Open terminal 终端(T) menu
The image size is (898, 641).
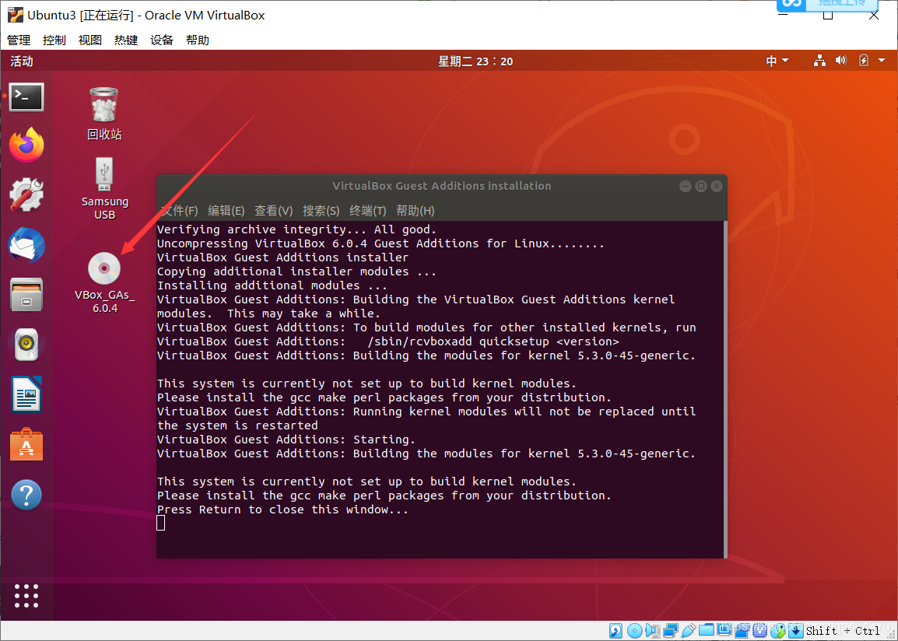point(368,211)
